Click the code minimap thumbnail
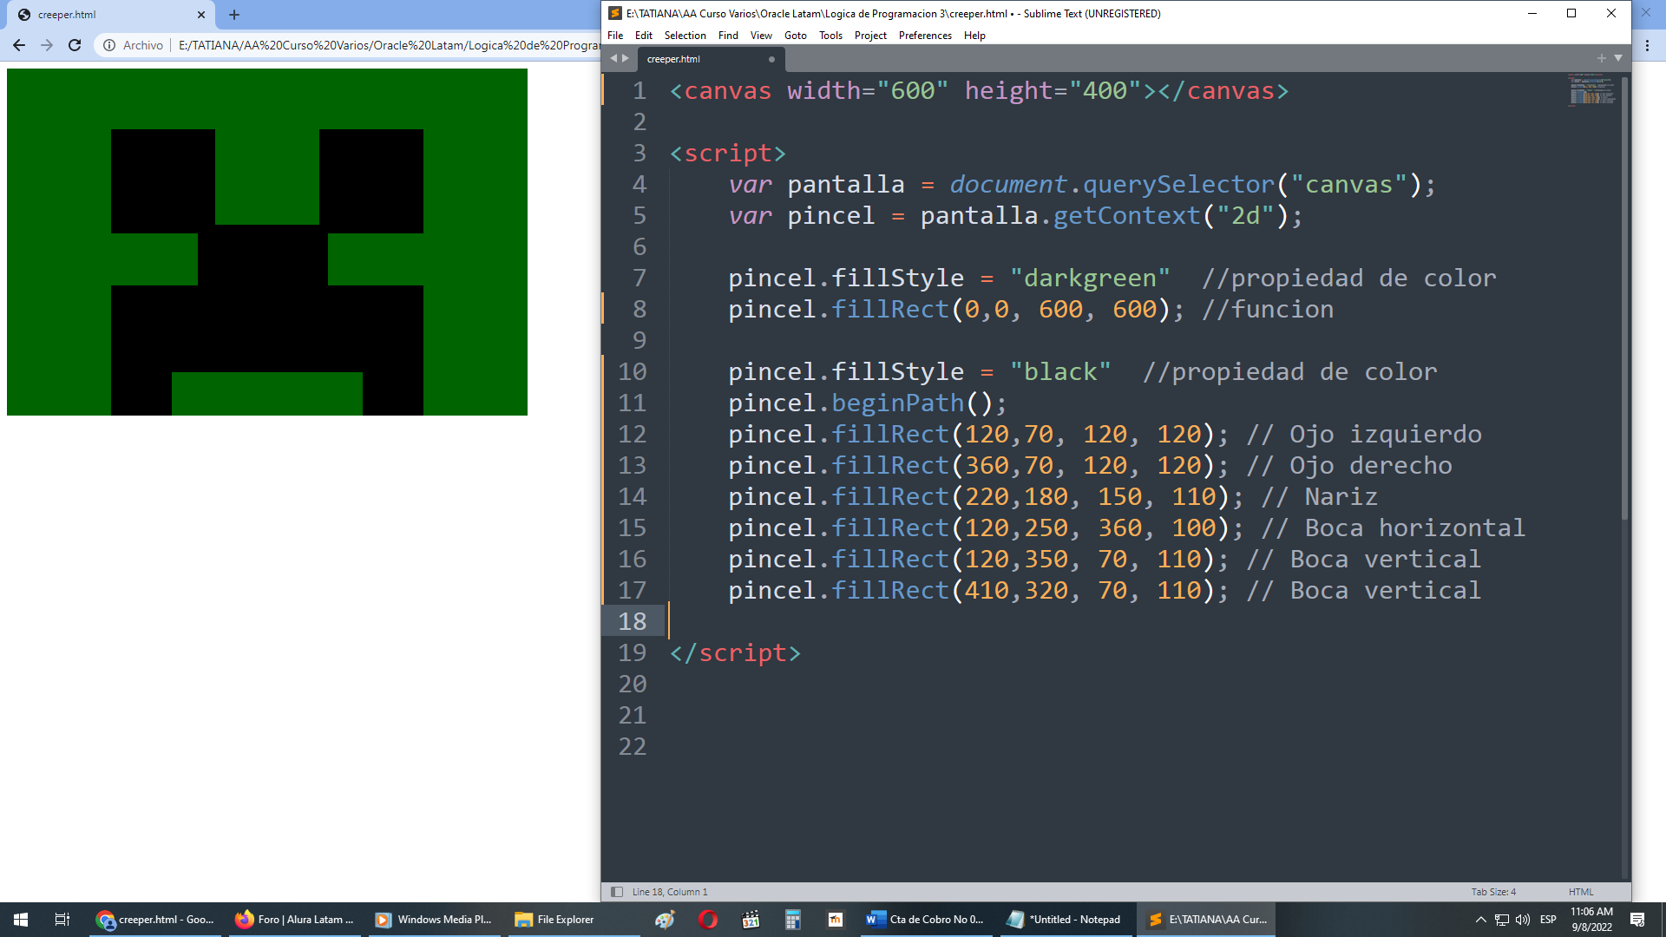This screenshot has width=1666, height=937. [x=1591, y=89]
